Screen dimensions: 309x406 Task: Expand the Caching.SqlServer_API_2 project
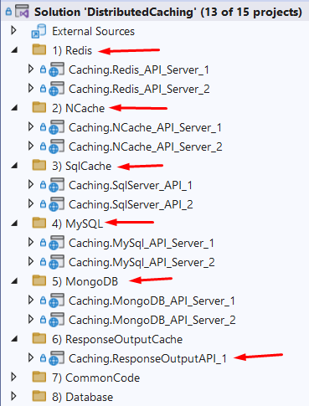click(x=31, y=203)
